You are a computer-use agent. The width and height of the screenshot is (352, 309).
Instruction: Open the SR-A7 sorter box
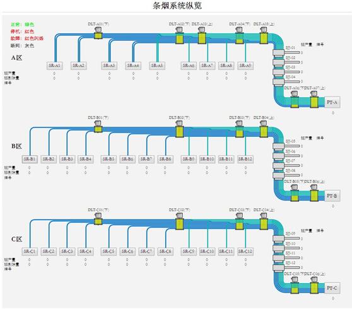[207, 66]
